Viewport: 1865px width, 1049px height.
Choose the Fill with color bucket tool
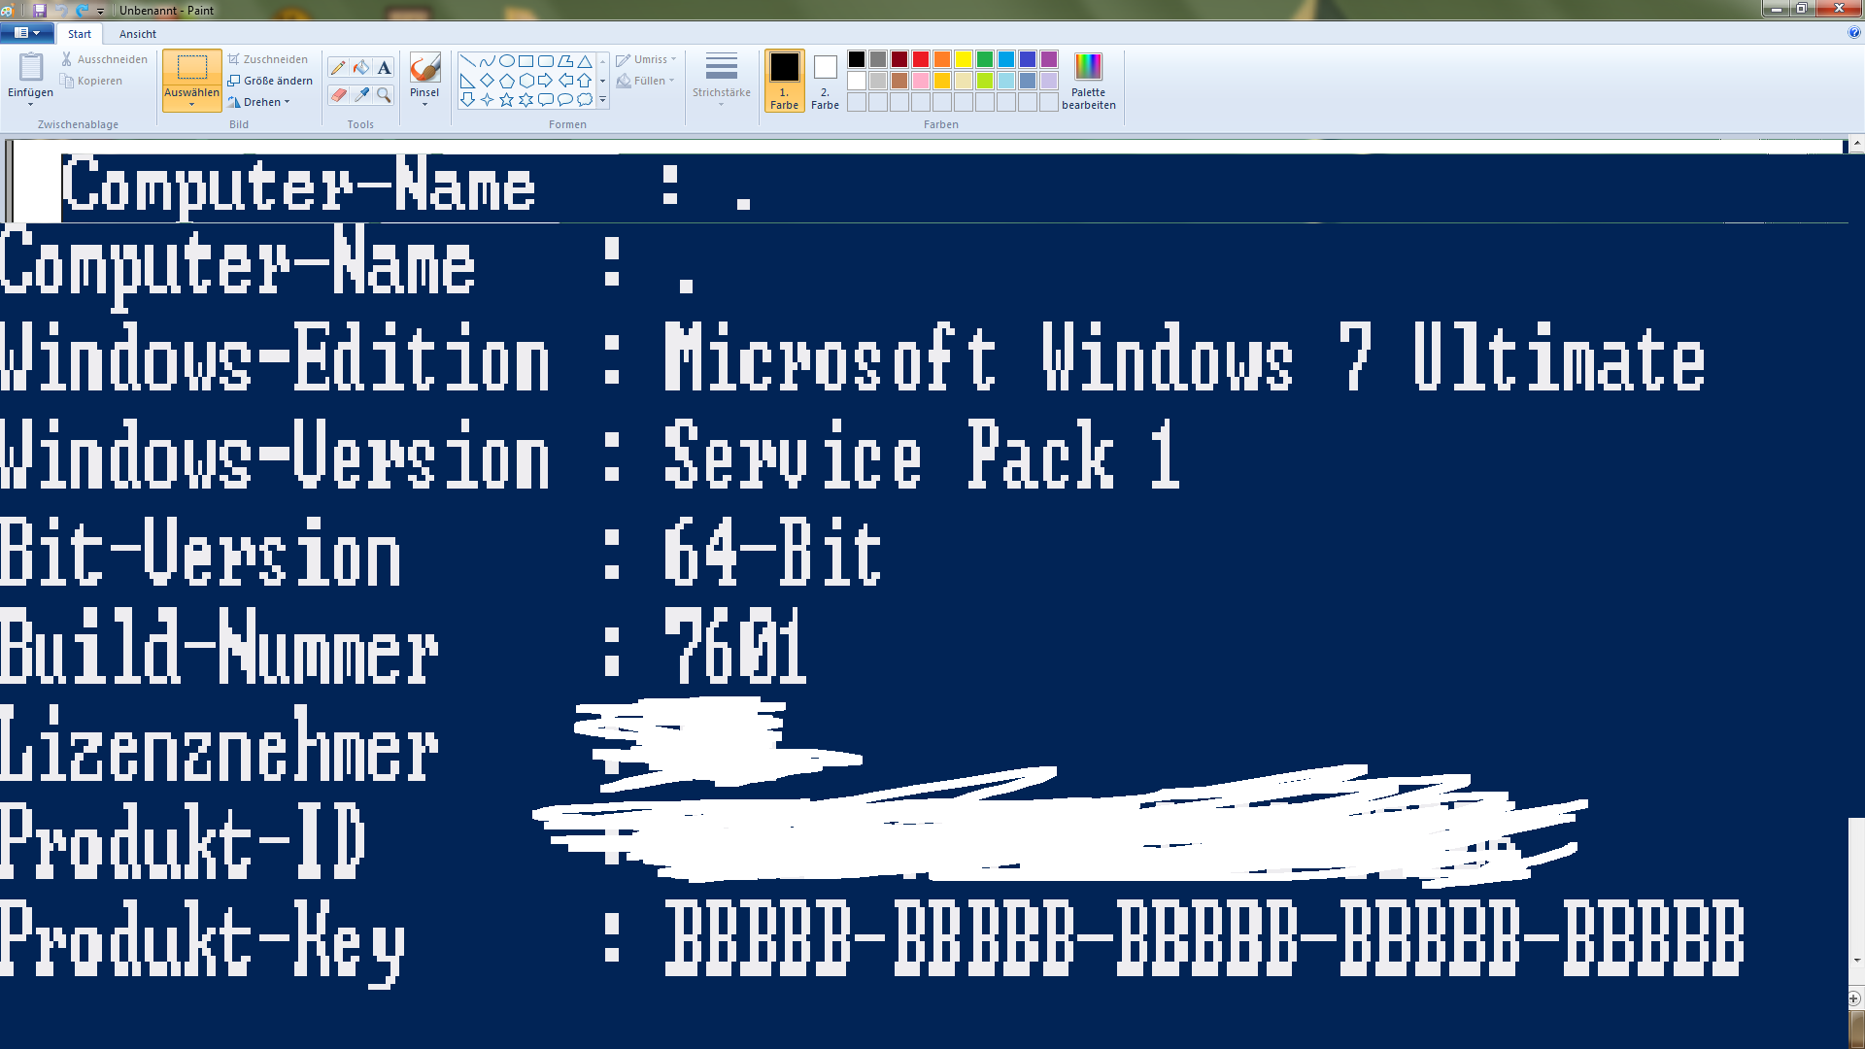point(361,67)
